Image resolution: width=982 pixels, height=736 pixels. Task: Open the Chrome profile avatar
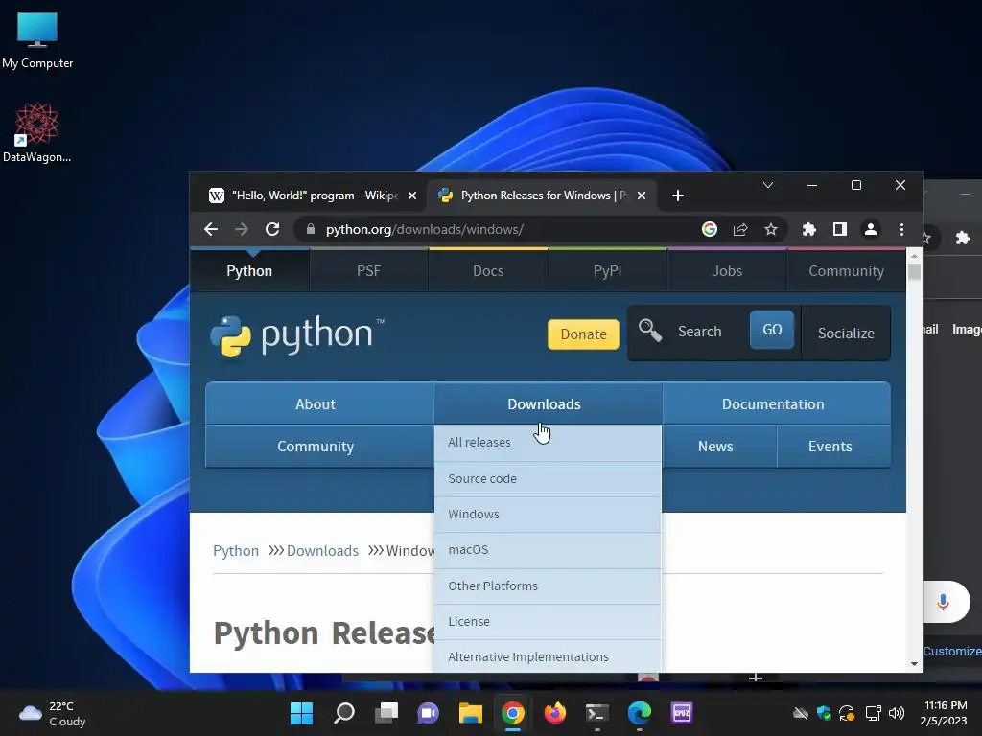(x=871, y=230)
